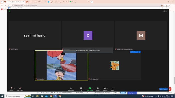
Task: Open a new Chrome tab
Action: coord(92,2)
